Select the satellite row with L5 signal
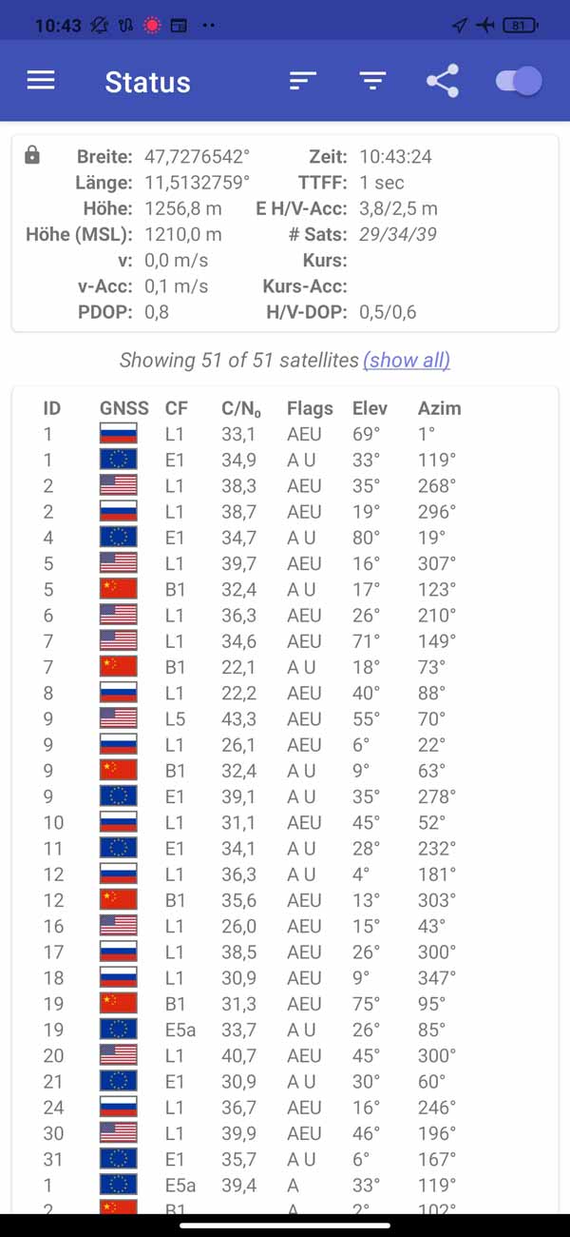The image size is (570, 1237). (285, 719)
